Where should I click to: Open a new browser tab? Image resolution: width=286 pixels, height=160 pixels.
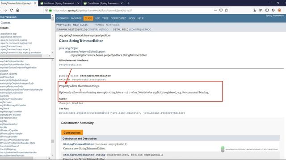coord(128,3)
